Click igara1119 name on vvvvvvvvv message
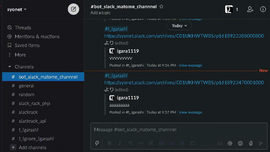 coord(128,51)
